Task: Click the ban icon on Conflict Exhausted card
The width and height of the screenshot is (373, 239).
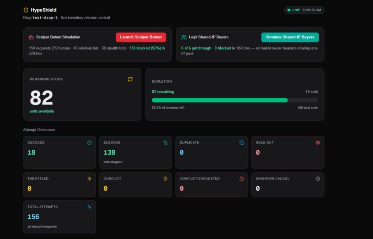Action: (x=242, y=178)
